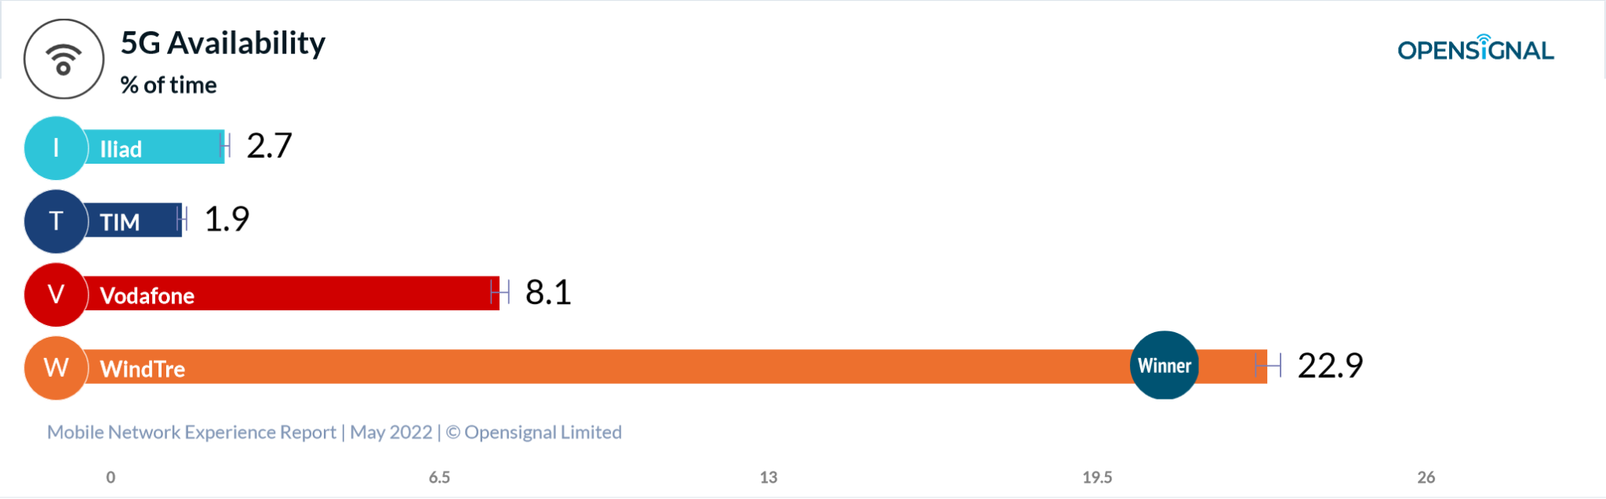Image resolution: width=1606 pixels, height=499 pixels.
Task: Click the error bar marker on Vodafone's bar
Action: click(x=500, y=292)
